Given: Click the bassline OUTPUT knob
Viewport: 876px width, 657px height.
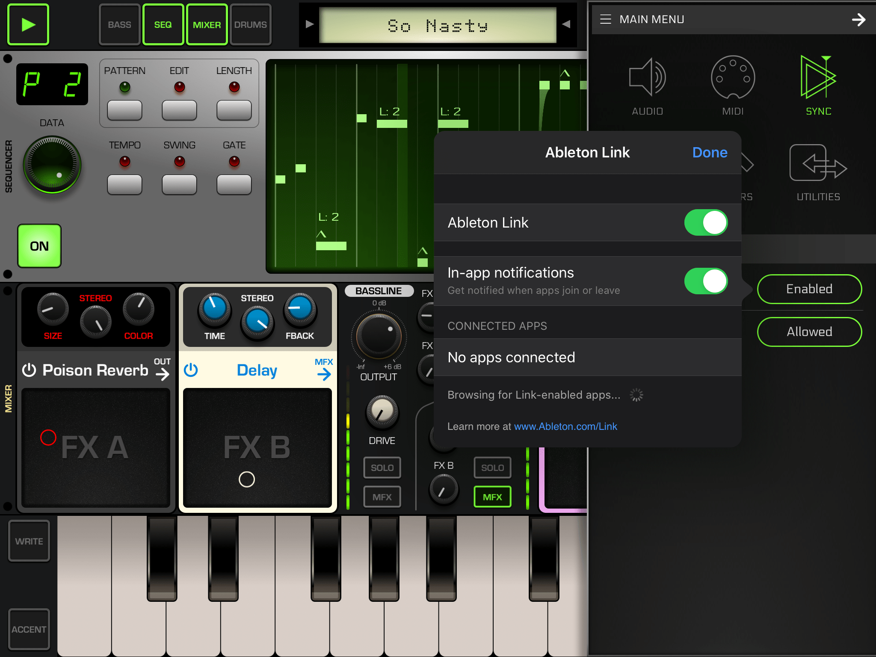Looking at the screenshot, I should (379, 337).
